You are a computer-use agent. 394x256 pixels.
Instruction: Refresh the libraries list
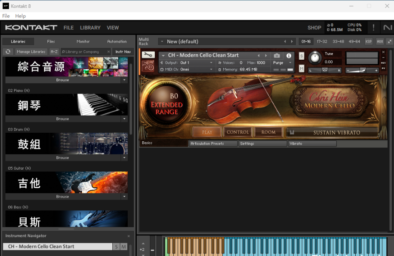click(x=8, y=52)
